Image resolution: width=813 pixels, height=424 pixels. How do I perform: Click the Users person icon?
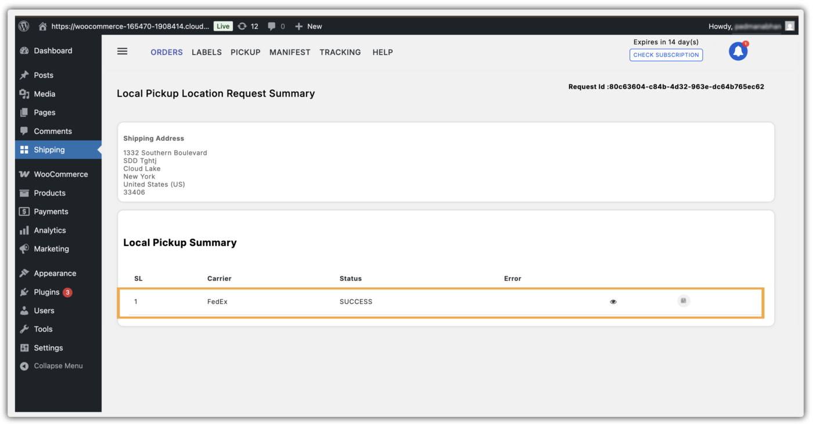[x=24, y=310]
